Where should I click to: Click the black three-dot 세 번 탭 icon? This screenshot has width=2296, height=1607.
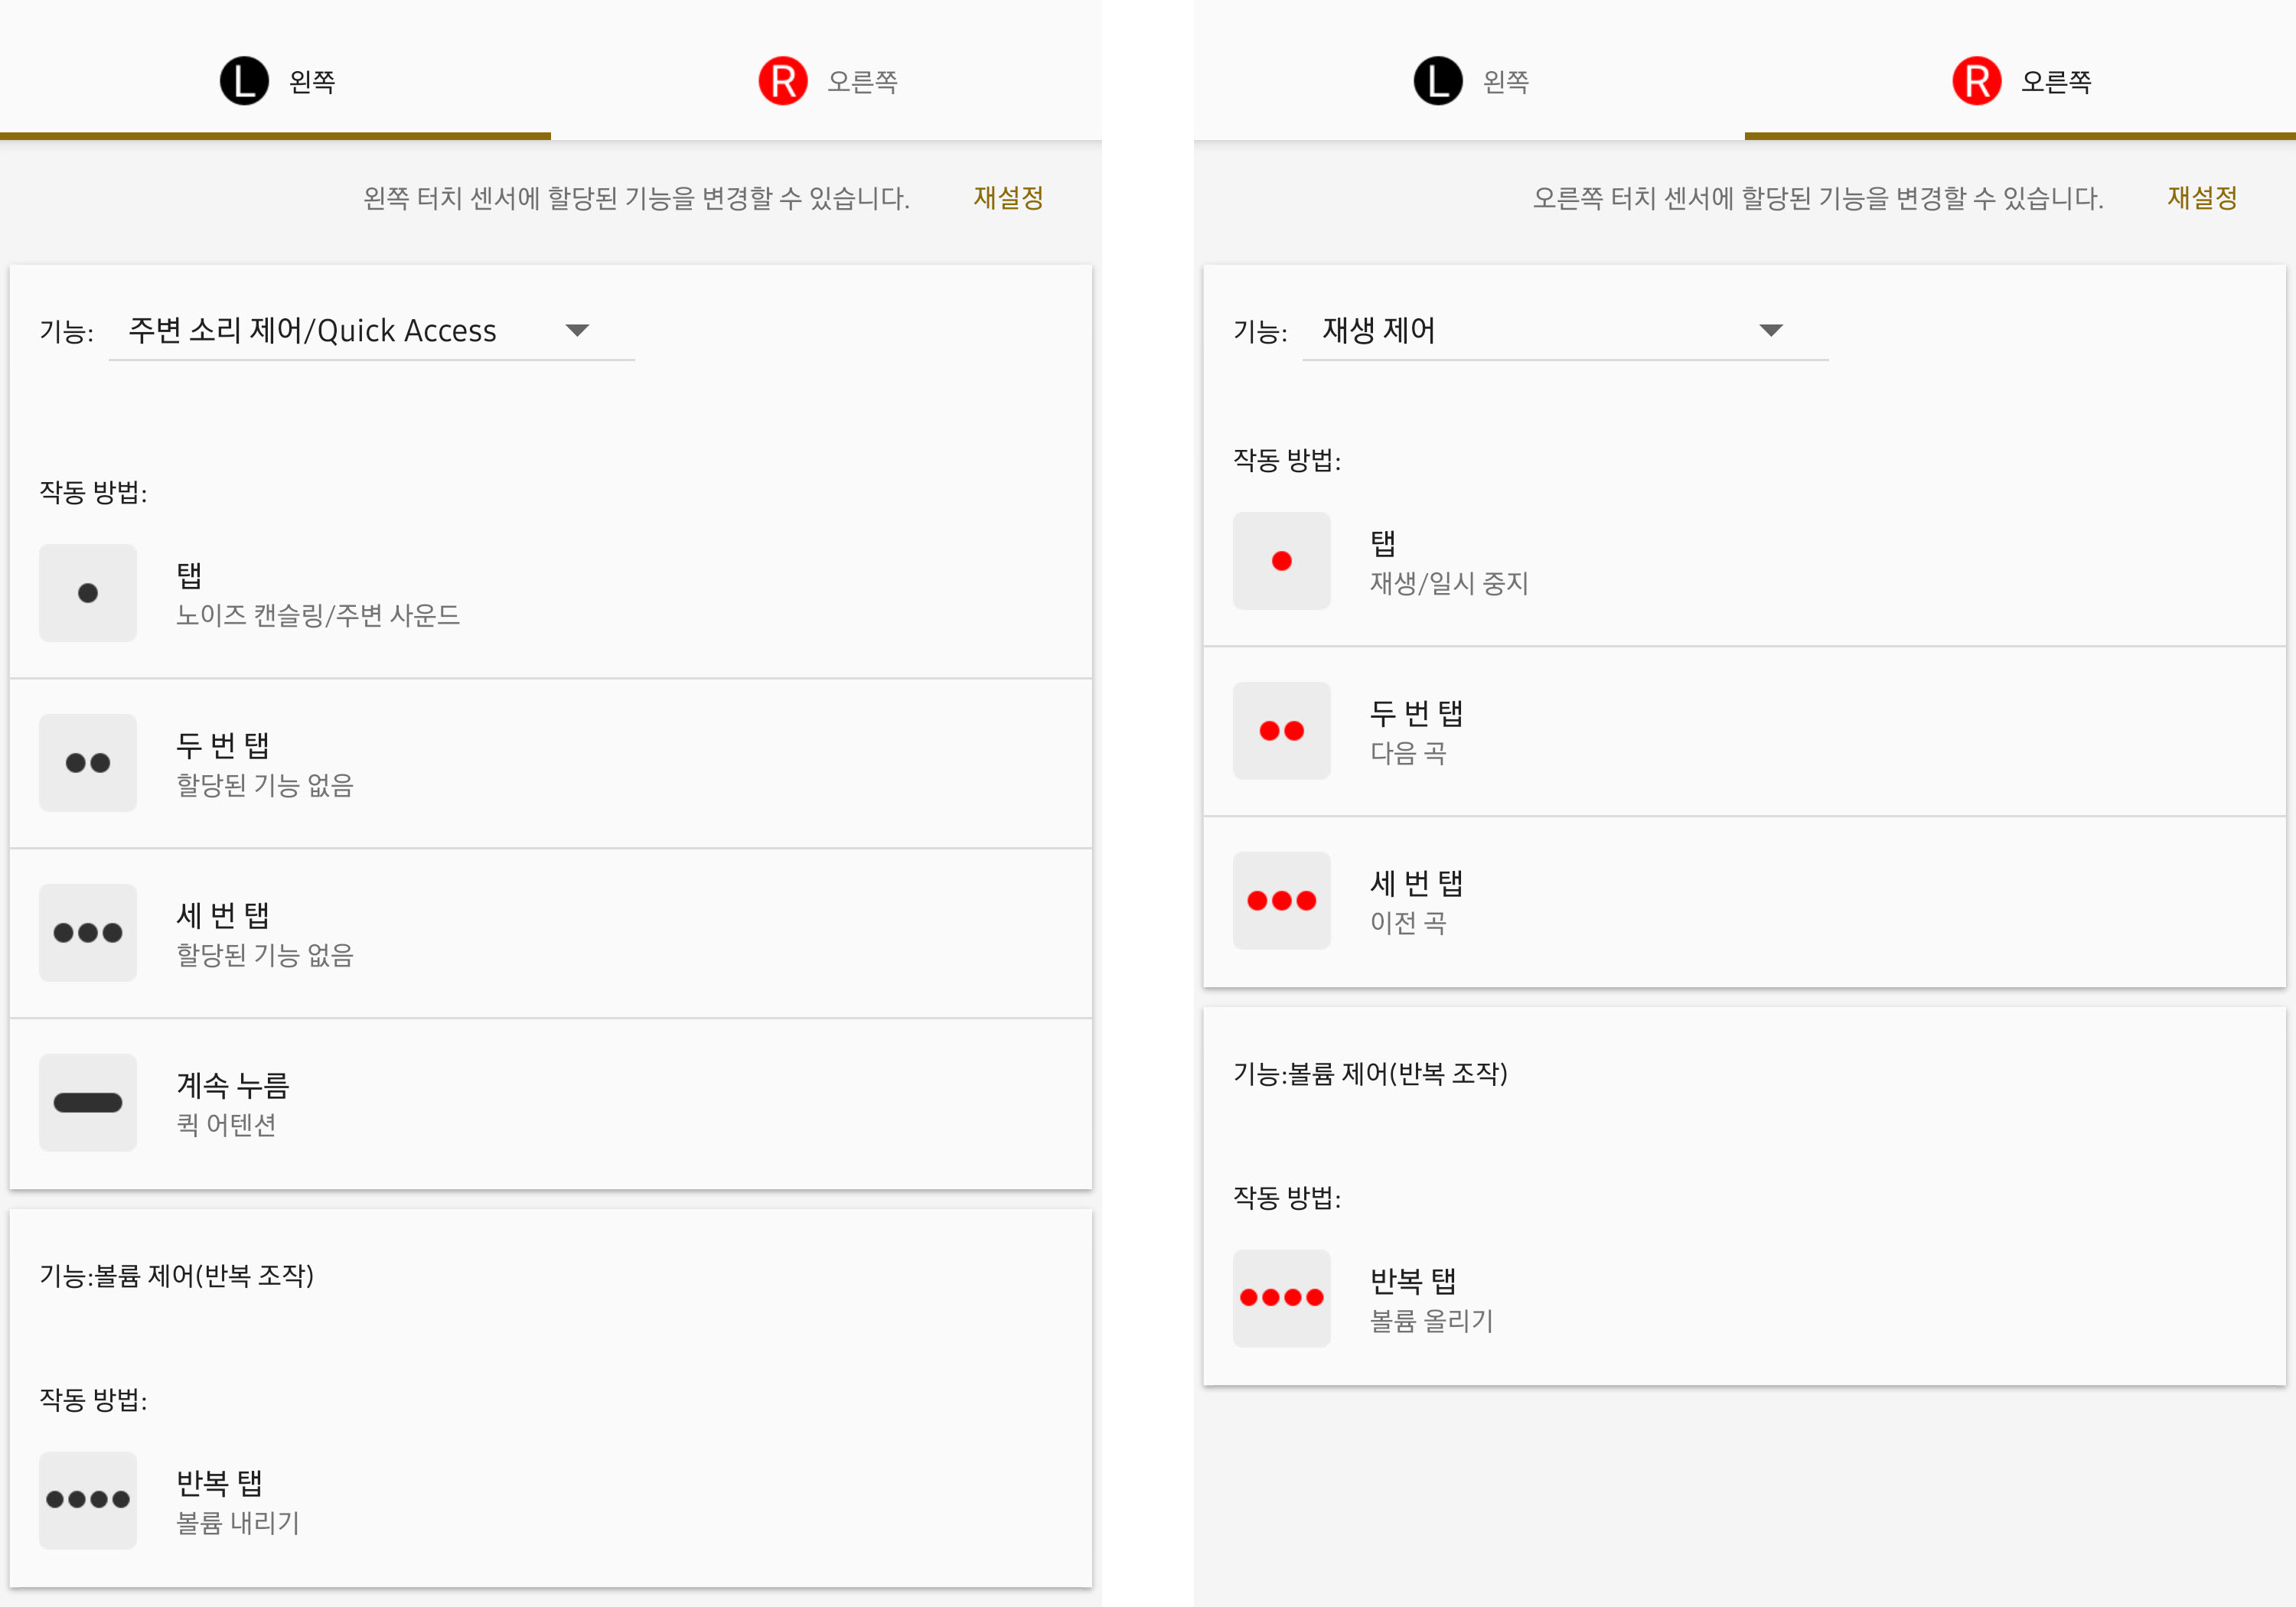88,933
